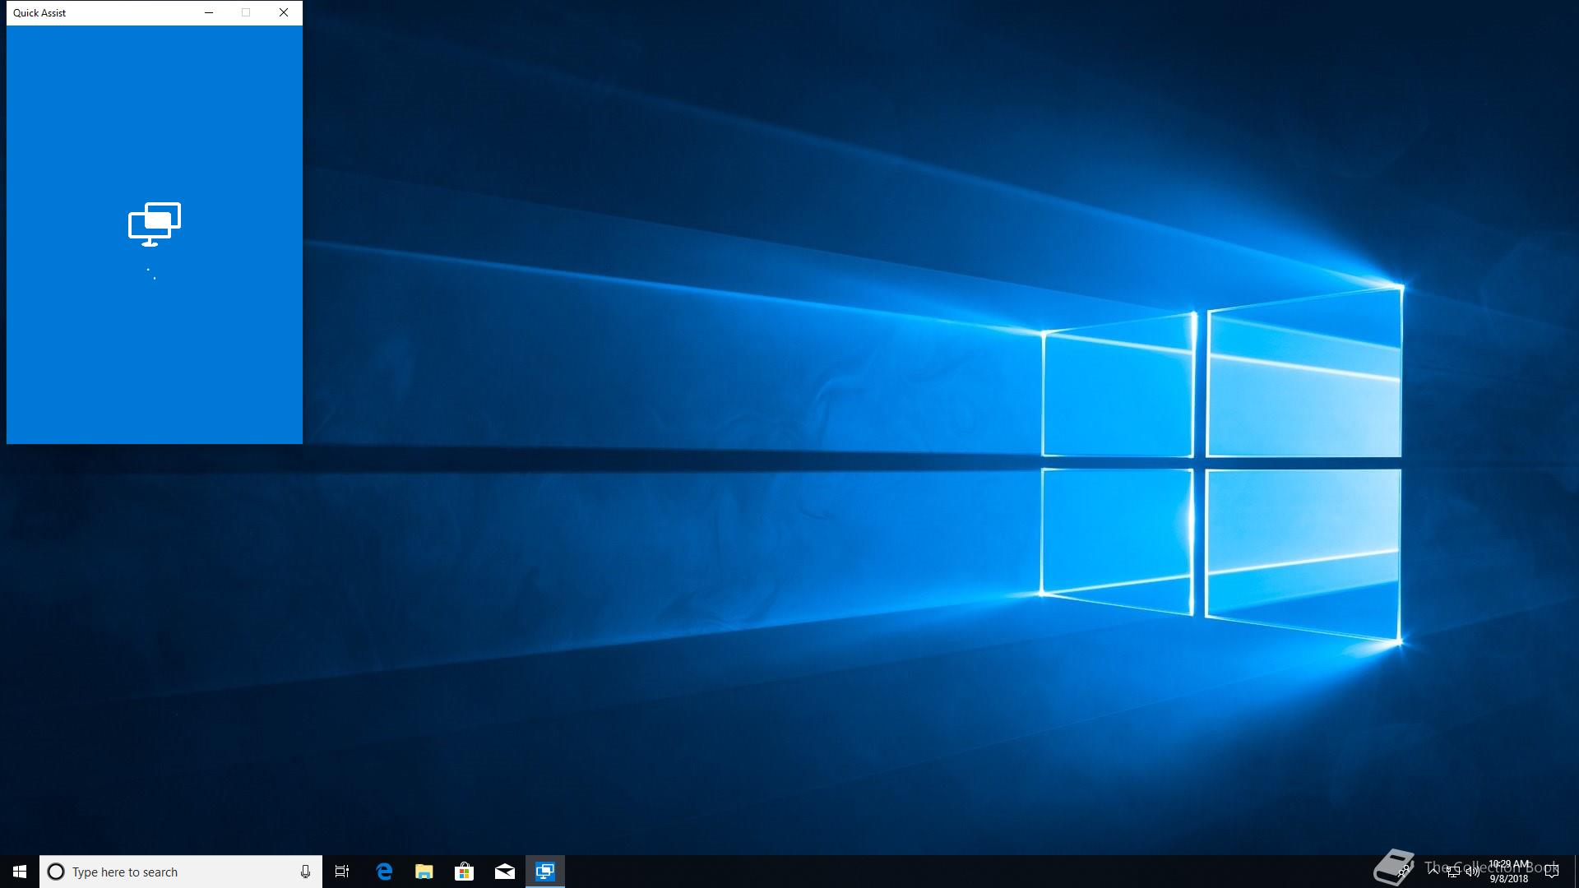Open the Mail app from the taskbar
Image resolution: width=1579 pixels, height=888 pixels.
pos(505,872)
